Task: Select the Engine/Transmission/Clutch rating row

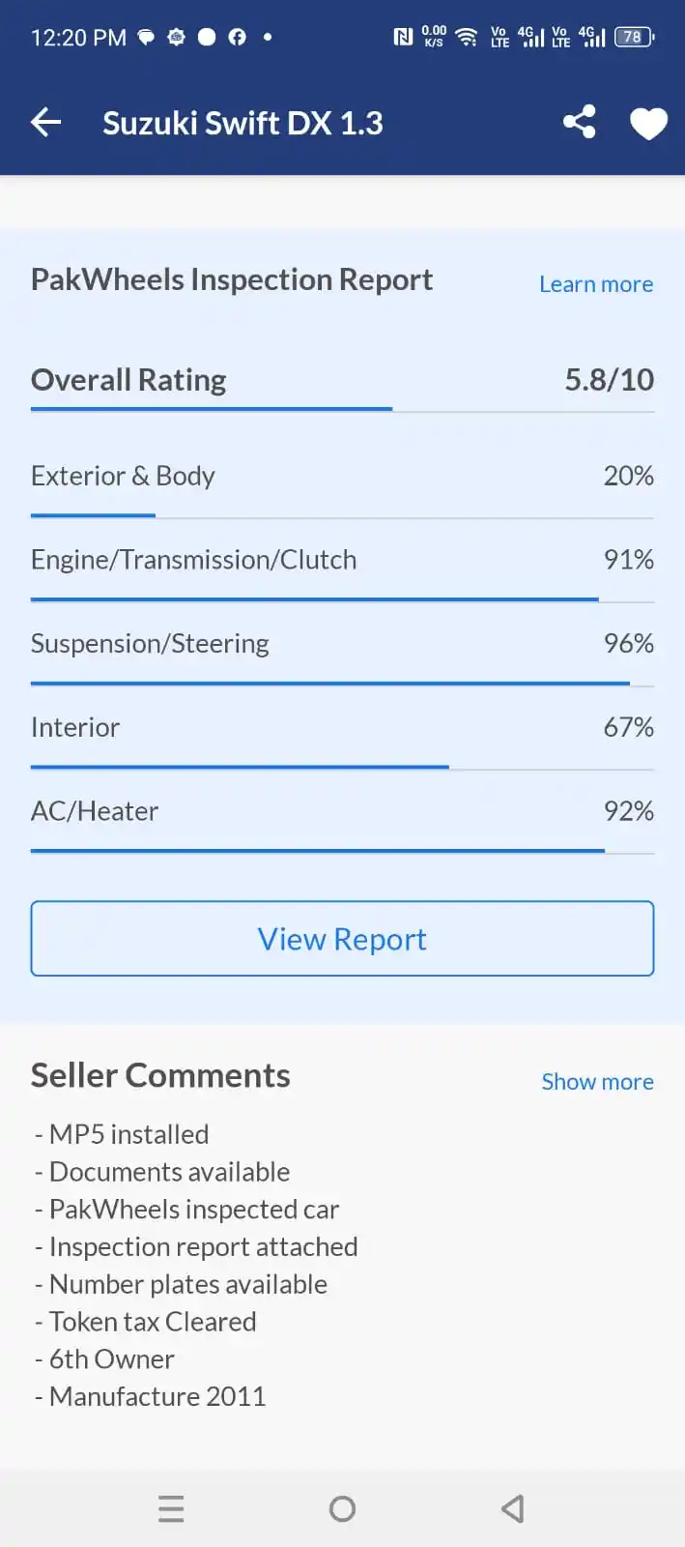Action: (x=342, y=561)
